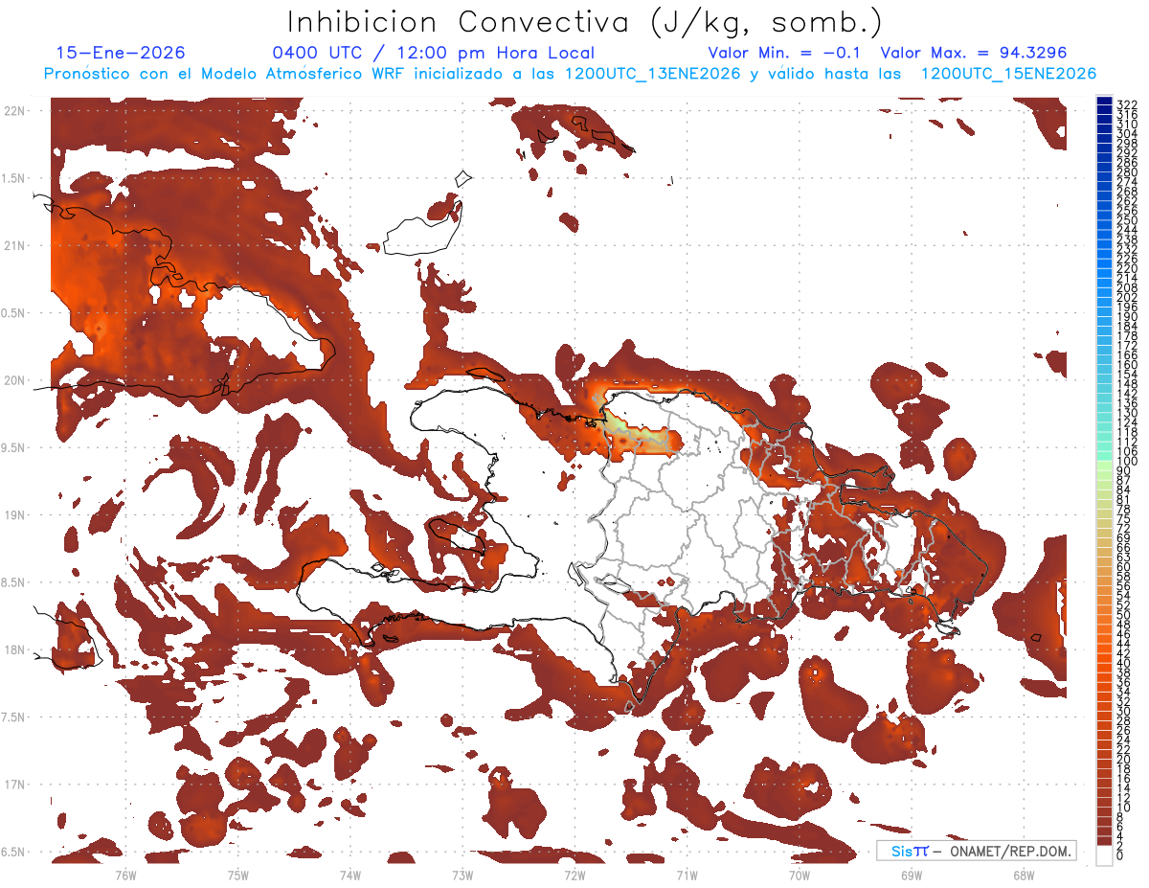Click the '18N' latitude label

click(x=15, y=650)
